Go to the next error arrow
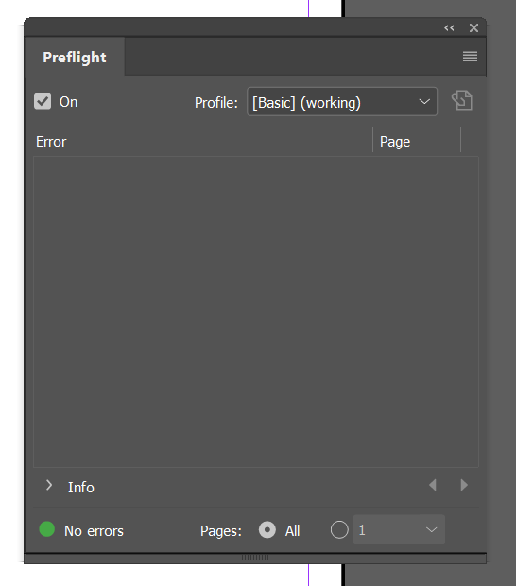Screen dimensions: 516x586 click(464, 485)
